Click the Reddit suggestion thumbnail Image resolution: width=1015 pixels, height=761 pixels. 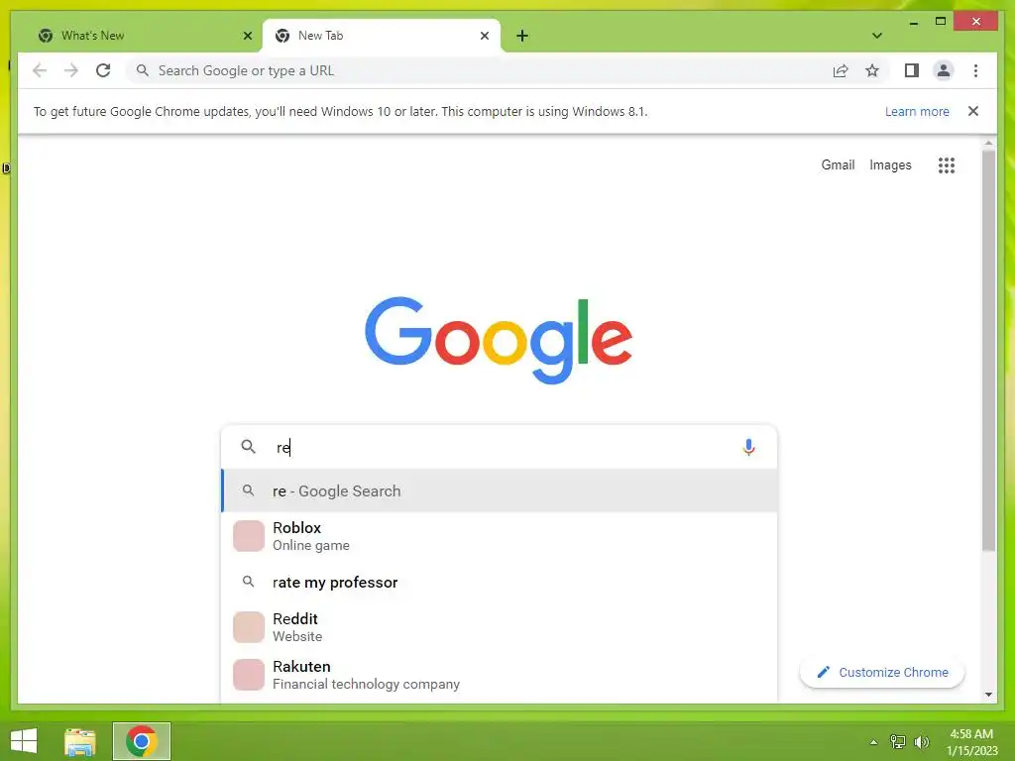[249, 627]
